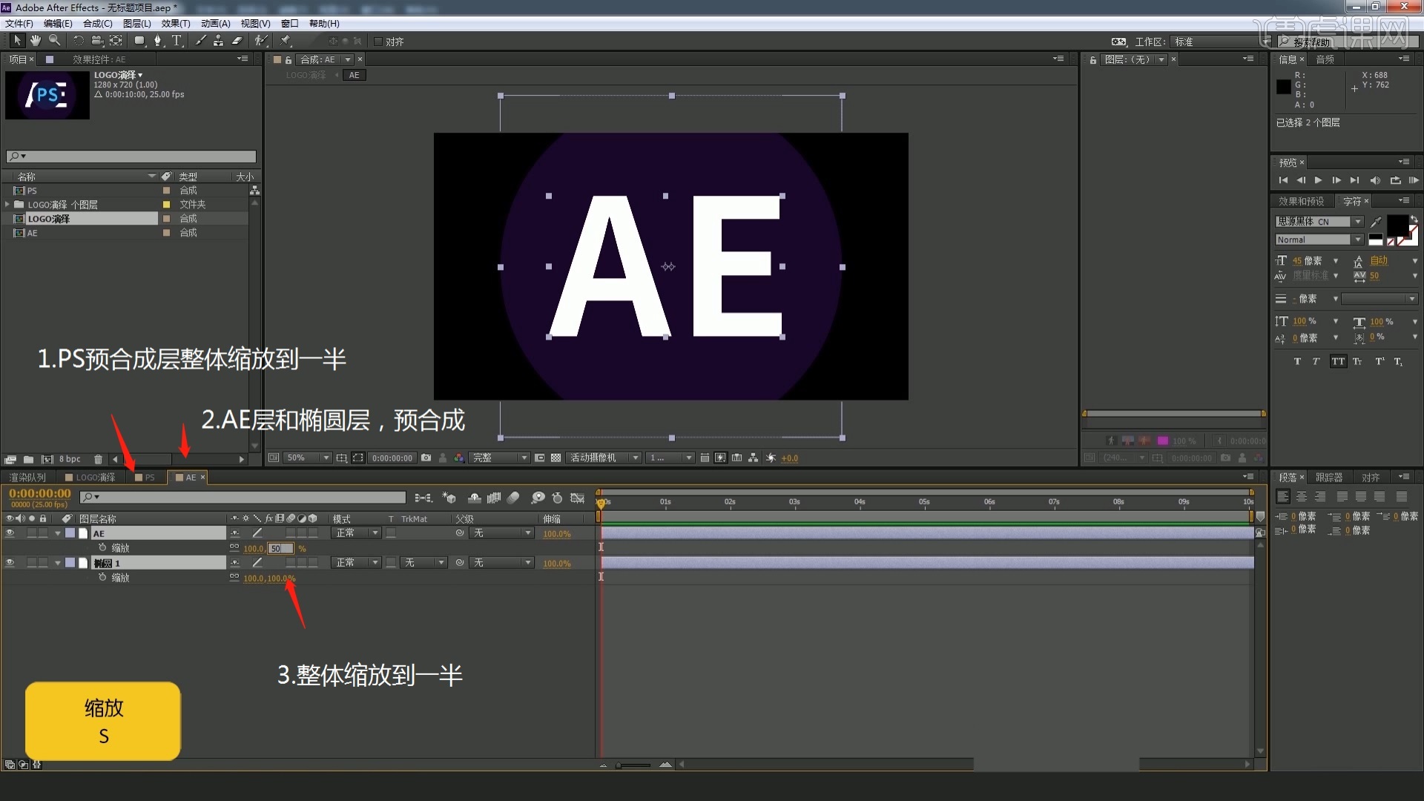Toggle constrain proportions link for AE scale
Image resolution: width=1424 pixels, height=801 pixels.
[234, 548]
